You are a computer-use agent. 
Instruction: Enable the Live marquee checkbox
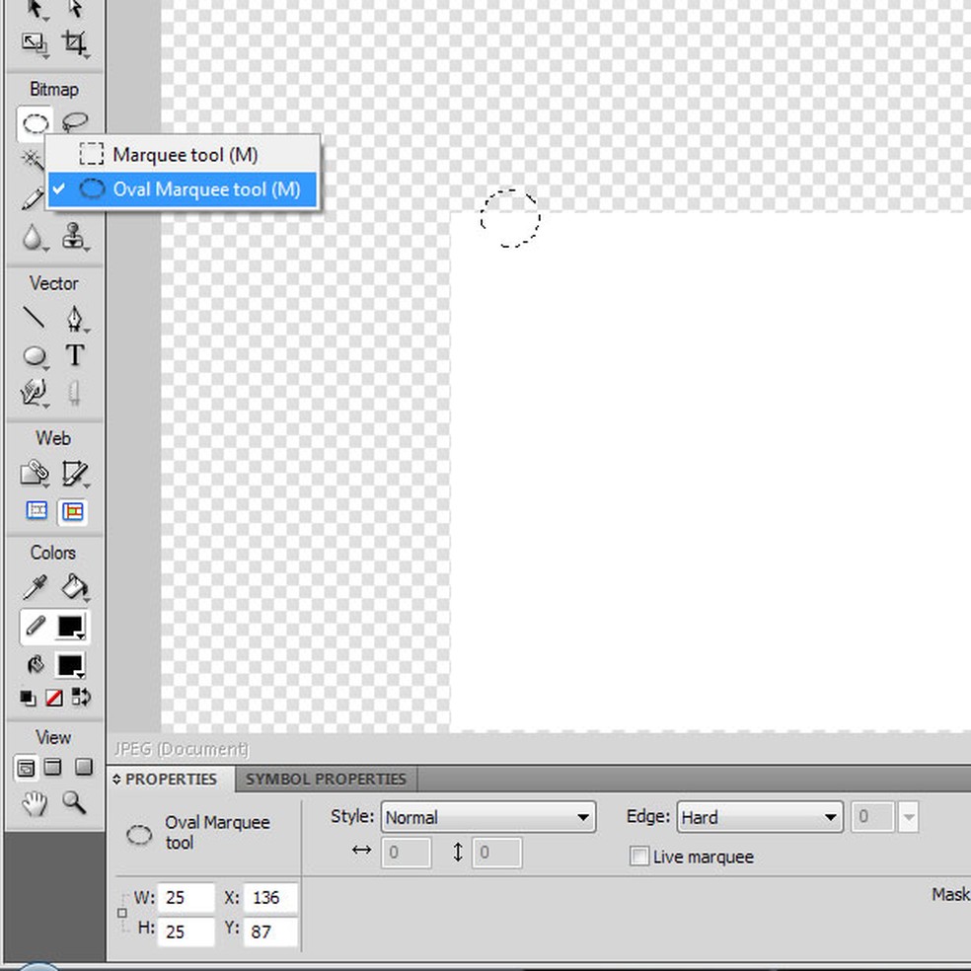(639, 857)
